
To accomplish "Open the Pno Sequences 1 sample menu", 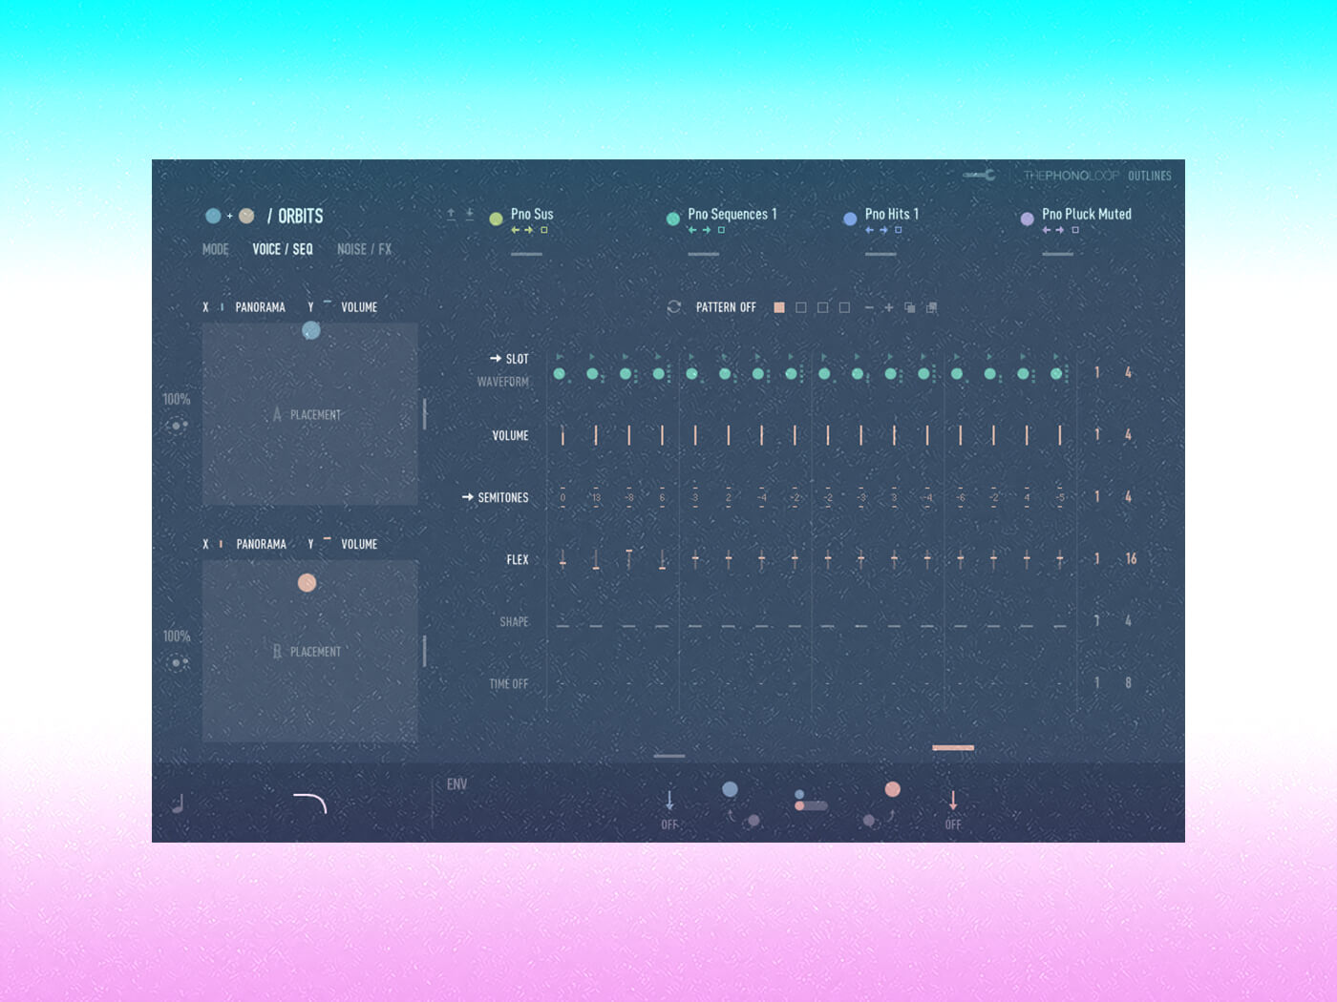I will tap(732, 214).
